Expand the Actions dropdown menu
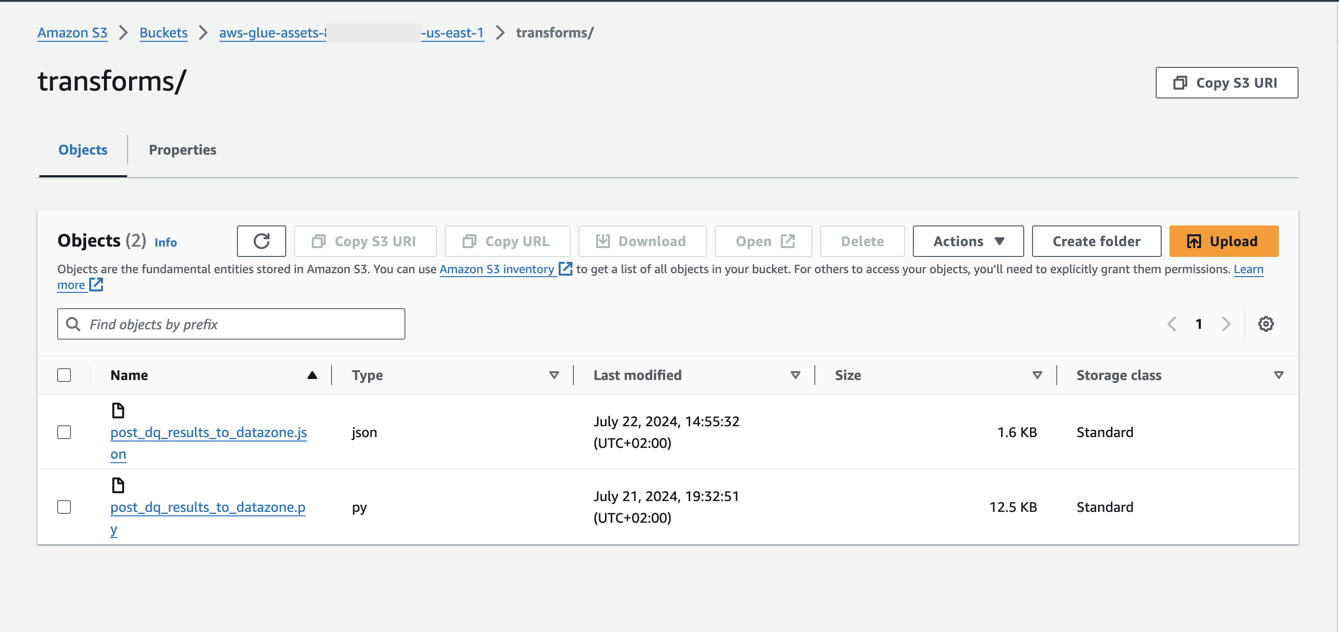Screen dimensions: 1339x632 968,241
